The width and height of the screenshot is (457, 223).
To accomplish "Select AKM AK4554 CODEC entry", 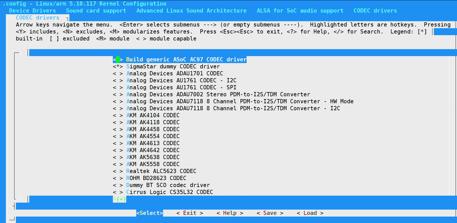I will coord(153,136).
